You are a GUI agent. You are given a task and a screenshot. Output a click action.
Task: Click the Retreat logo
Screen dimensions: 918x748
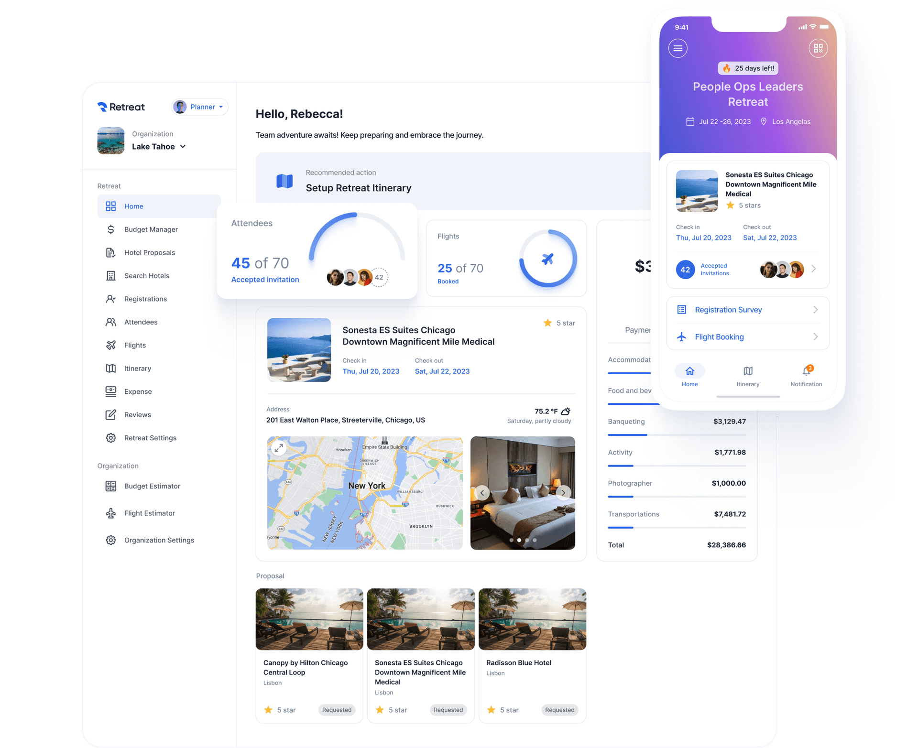tap(121, 107)
